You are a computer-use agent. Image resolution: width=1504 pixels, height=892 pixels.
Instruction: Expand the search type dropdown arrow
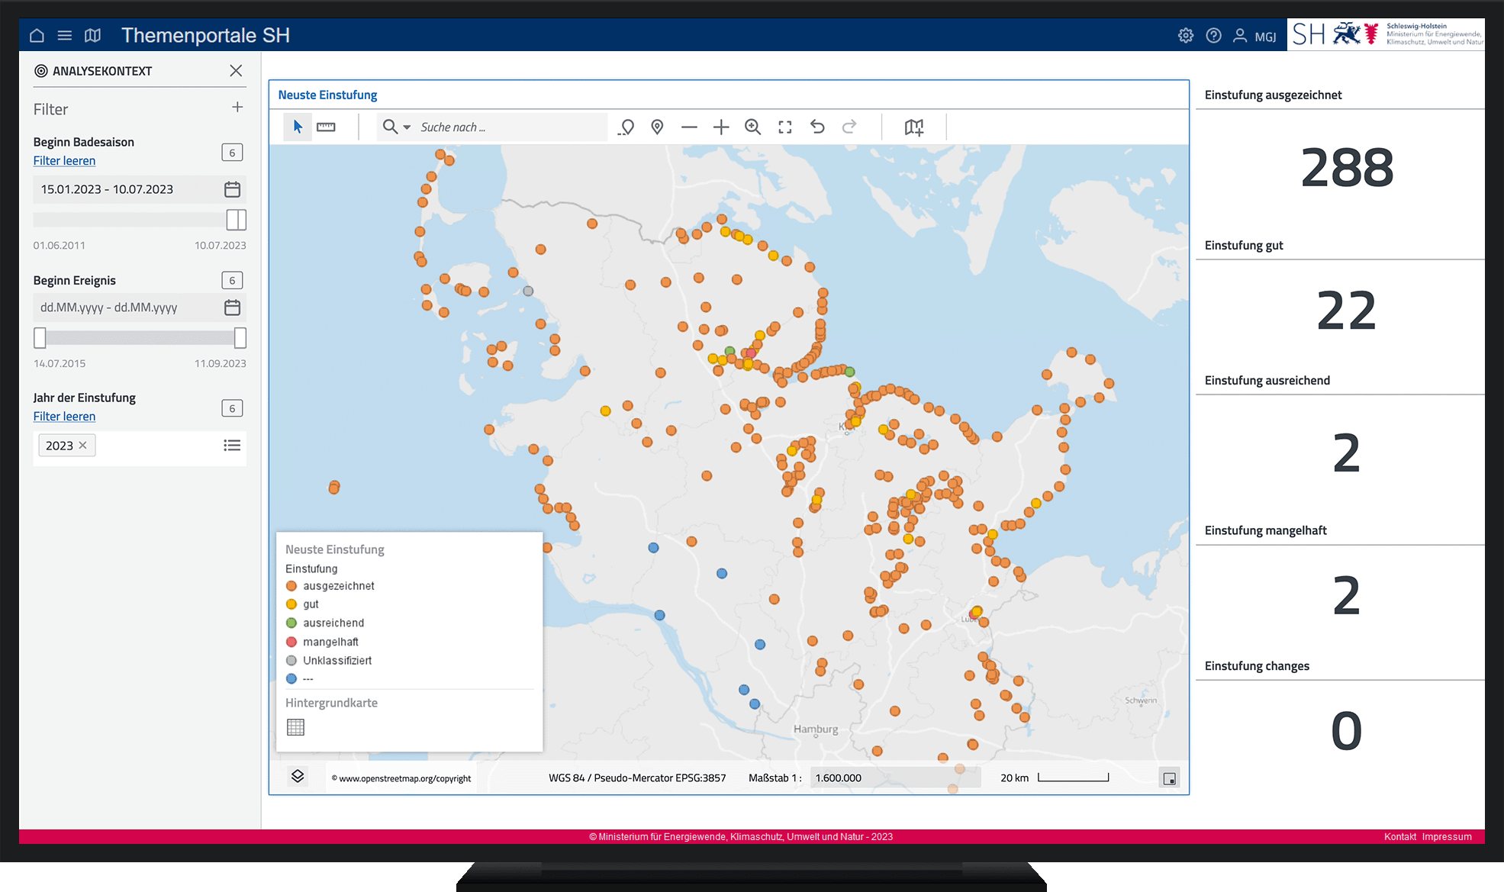[x=407, y=127]
